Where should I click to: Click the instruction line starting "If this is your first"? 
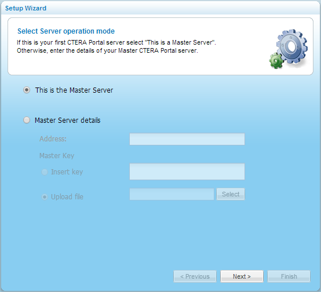coord(116,42)
